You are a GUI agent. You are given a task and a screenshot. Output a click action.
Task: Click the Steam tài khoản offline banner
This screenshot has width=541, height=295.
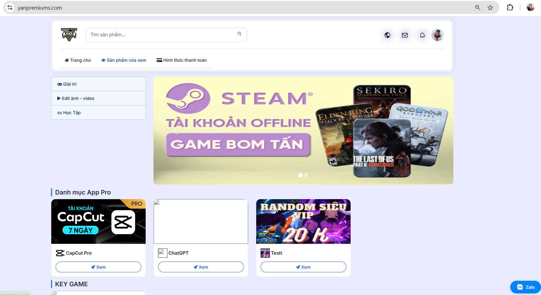[303, 131]
